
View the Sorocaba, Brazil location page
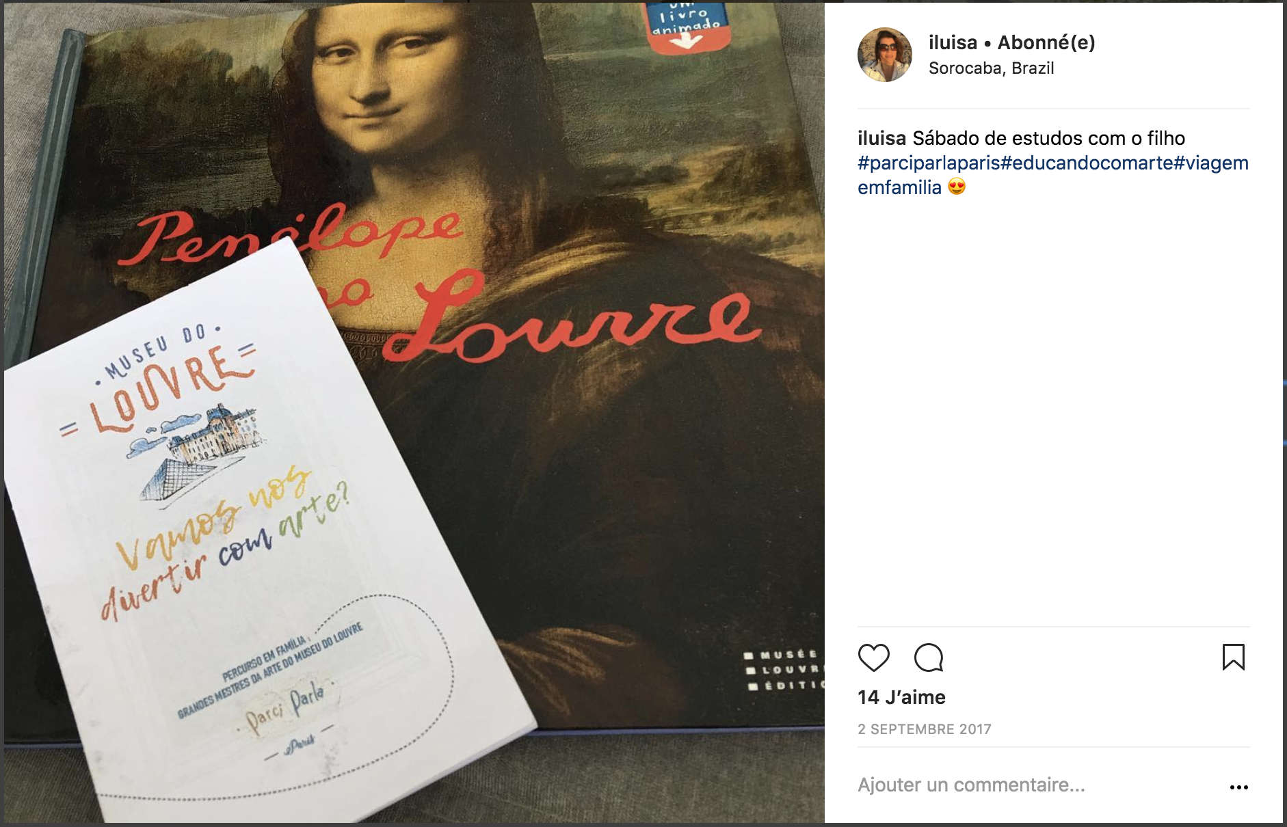click(991, 68)
